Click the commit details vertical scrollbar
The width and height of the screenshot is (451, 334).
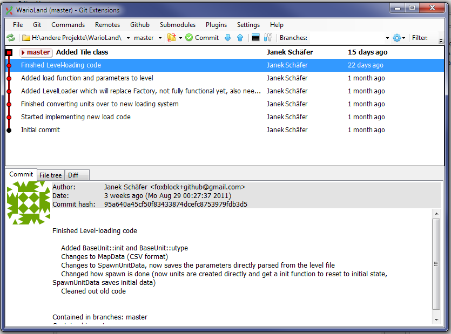[x=436, y=264]
